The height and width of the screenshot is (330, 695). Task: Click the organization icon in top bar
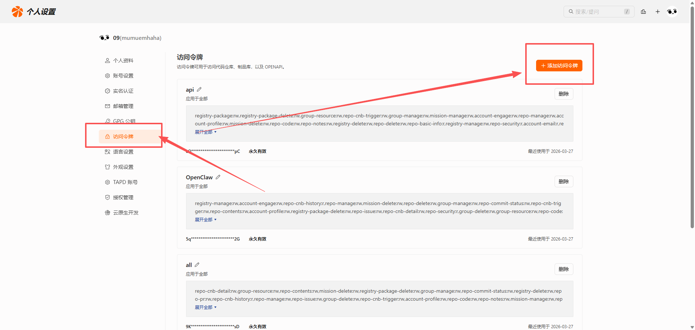pos(643,12)
